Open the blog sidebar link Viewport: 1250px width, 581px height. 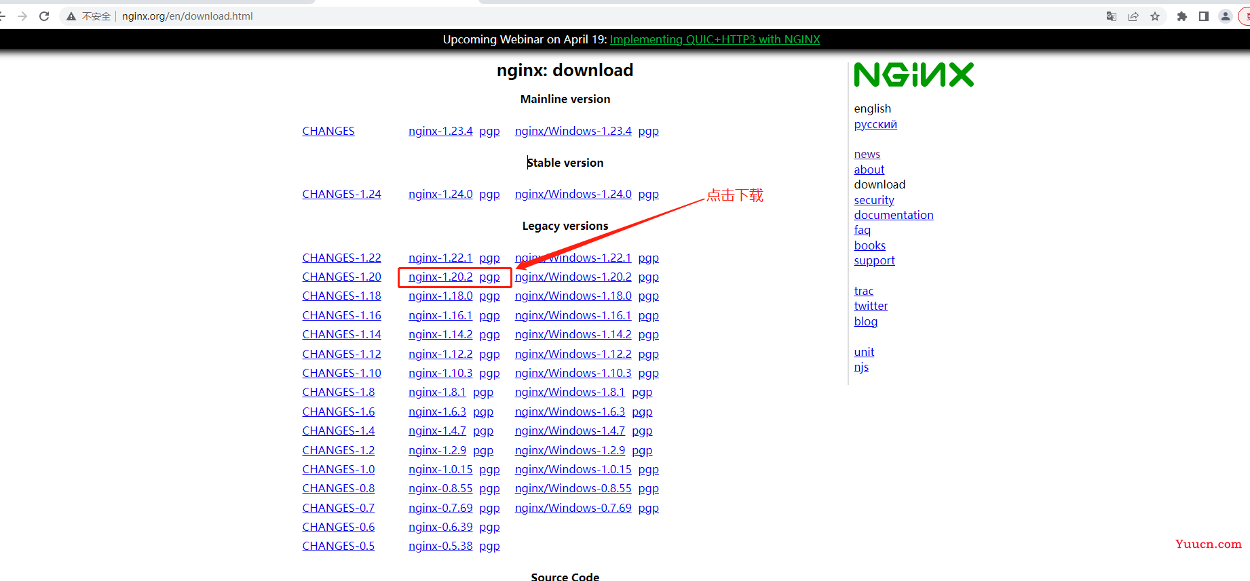point(866,321)
